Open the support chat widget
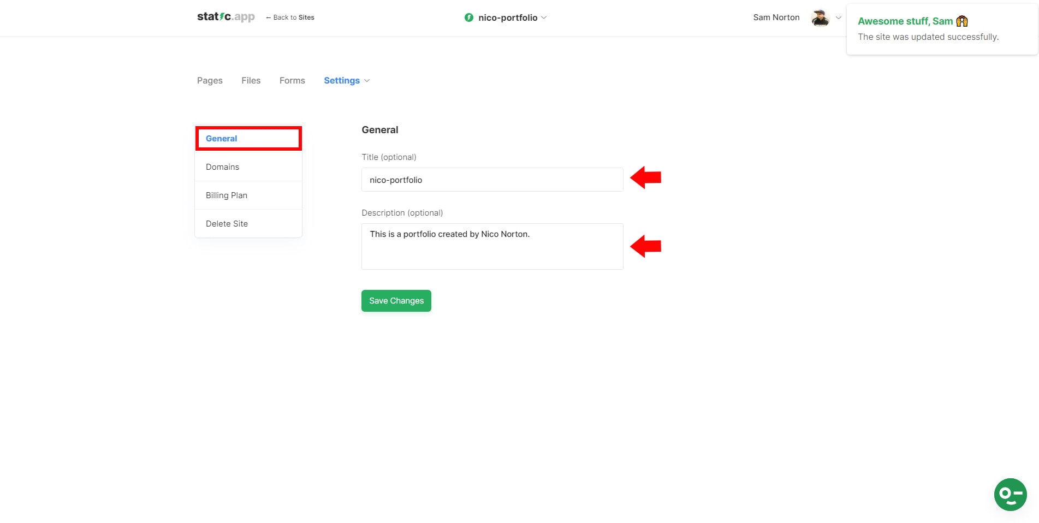This screenshot has width=1039, height=523. coord(1010,495)
